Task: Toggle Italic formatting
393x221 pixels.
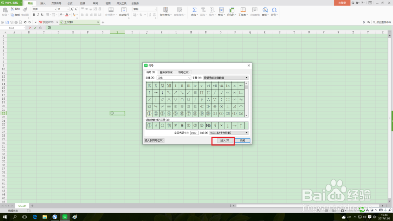Action: tap(38, 15)
